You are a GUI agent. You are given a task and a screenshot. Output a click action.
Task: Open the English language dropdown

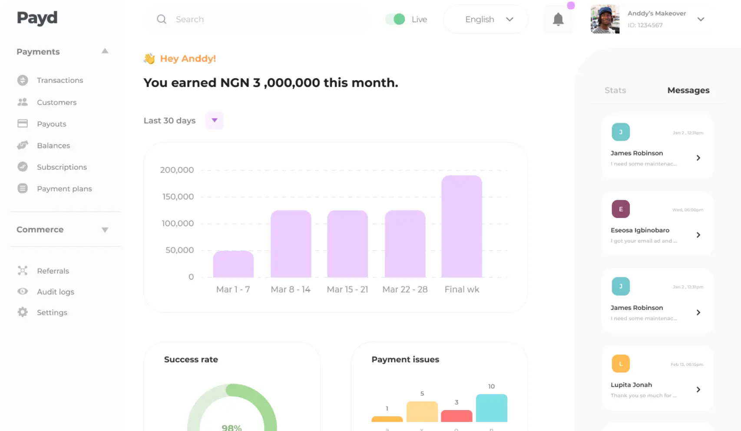pyautogui.click(x=485, y=20)
